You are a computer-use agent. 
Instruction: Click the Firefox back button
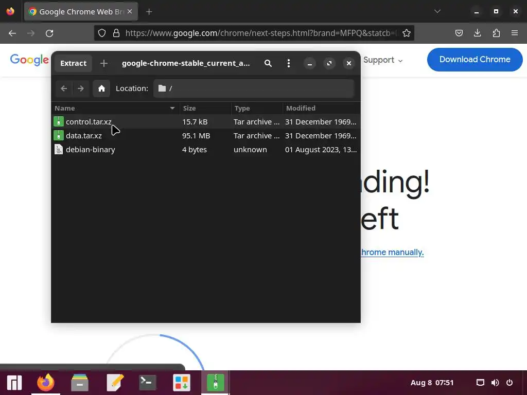point(12,33)
